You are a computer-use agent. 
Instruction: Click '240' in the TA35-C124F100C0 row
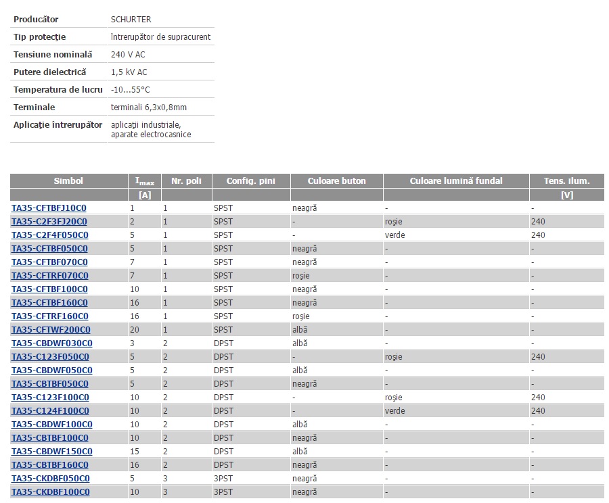[538, 411]
